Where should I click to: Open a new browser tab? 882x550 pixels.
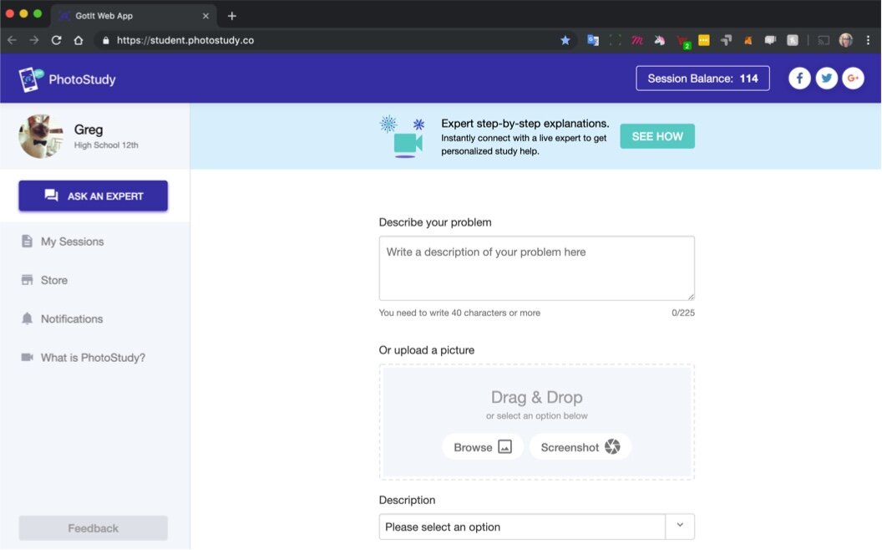(x=231, y=16)
